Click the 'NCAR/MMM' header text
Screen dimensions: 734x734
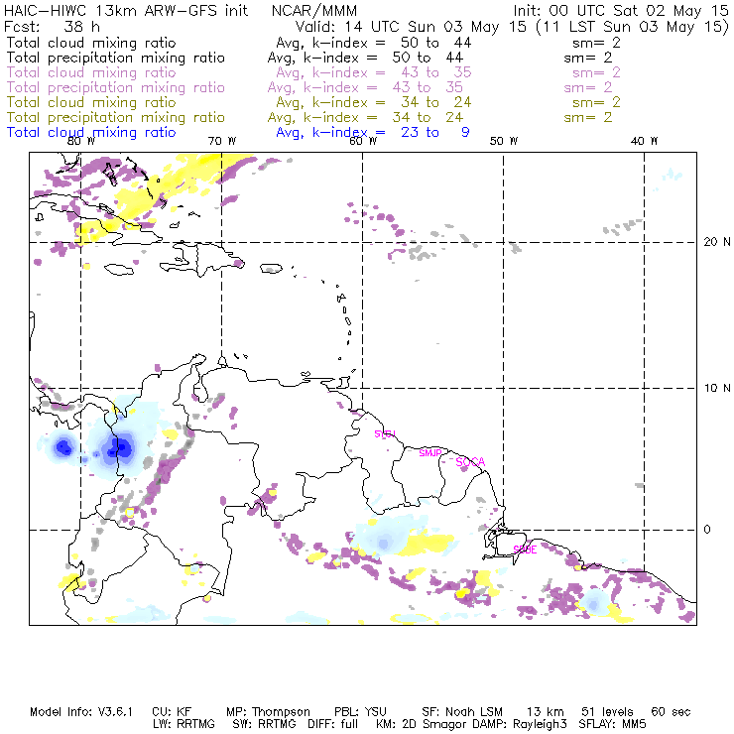tap(314, 11)
